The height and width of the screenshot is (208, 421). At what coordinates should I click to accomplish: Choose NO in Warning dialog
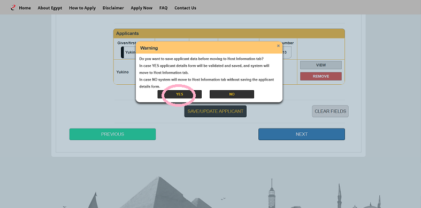tap(232, 94)
